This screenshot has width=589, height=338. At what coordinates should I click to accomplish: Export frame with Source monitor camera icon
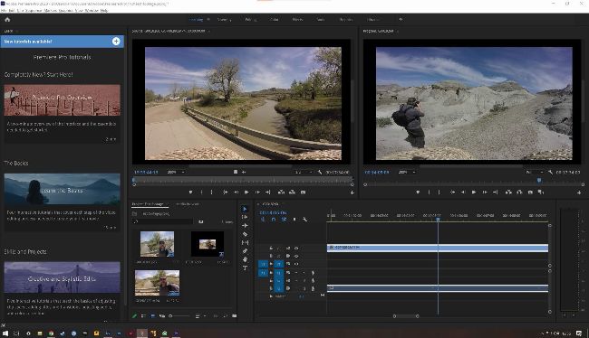[304, 192]
